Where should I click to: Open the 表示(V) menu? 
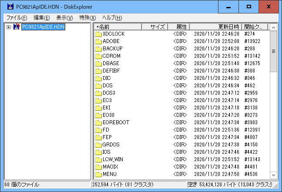pos(64,17)
